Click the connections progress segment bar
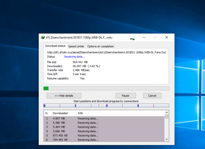The width and height of the screenshot is (205, 149). (x=106, y=105)
